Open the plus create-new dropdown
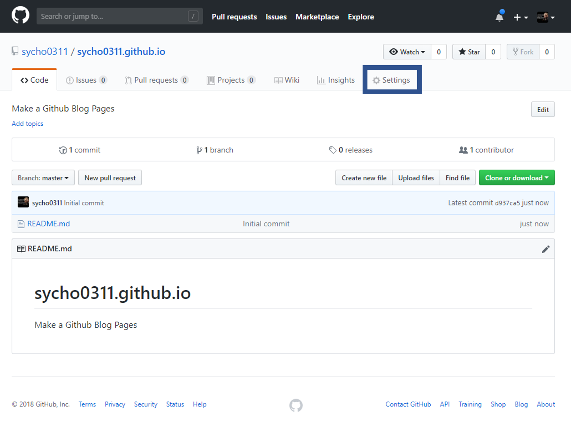 pyautogui.click(x=520, y=17)
